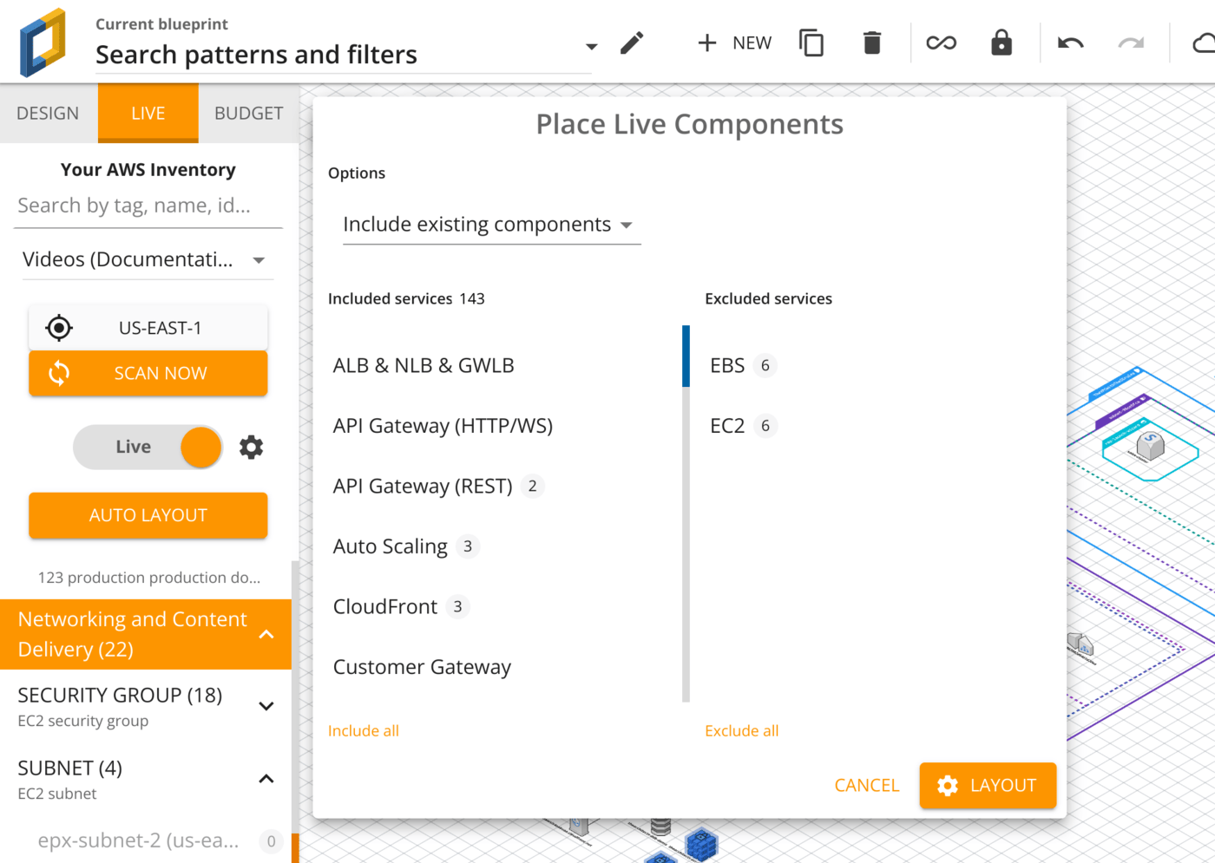1215x863 pixels.
Task: Collapse Networking and Content Delivery section
Action: pos(146,634)
